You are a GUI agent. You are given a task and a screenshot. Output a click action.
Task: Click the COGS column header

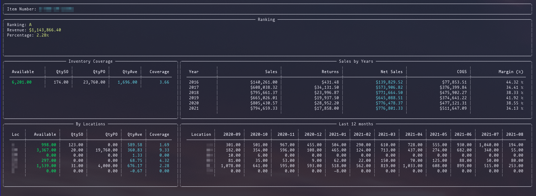click(x=462, y=72)
